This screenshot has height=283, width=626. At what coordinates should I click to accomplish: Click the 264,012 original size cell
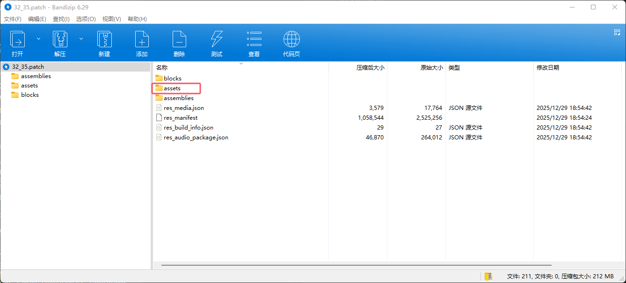[x=431, y=138]
